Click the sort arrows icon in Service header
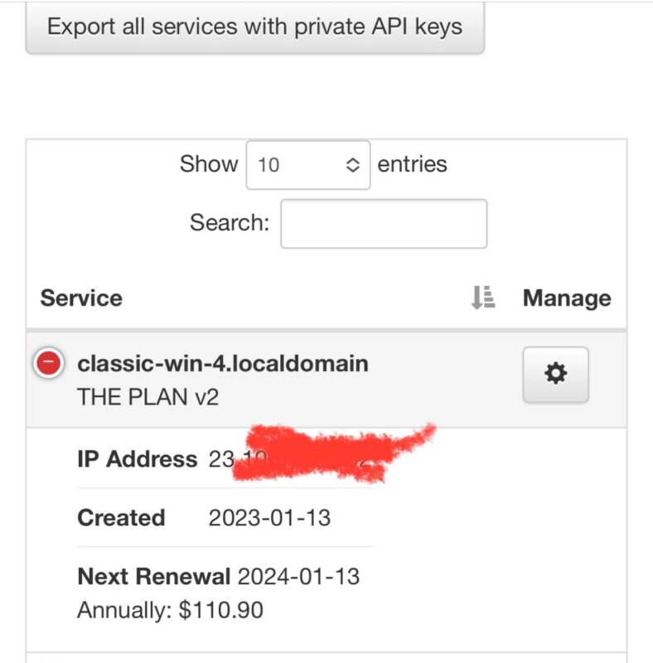The image size is (653, 663). point(482,298)
